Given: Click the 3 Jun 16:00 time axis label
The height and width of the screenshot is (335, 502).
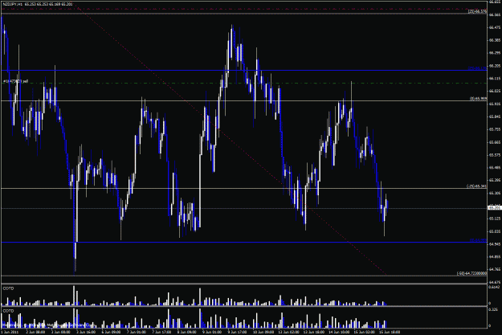Looking at the screenshot, I should [86, 332].
